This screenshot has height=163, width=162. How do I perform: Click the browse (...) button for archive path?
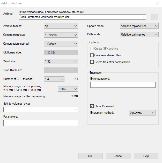[155, 17]
